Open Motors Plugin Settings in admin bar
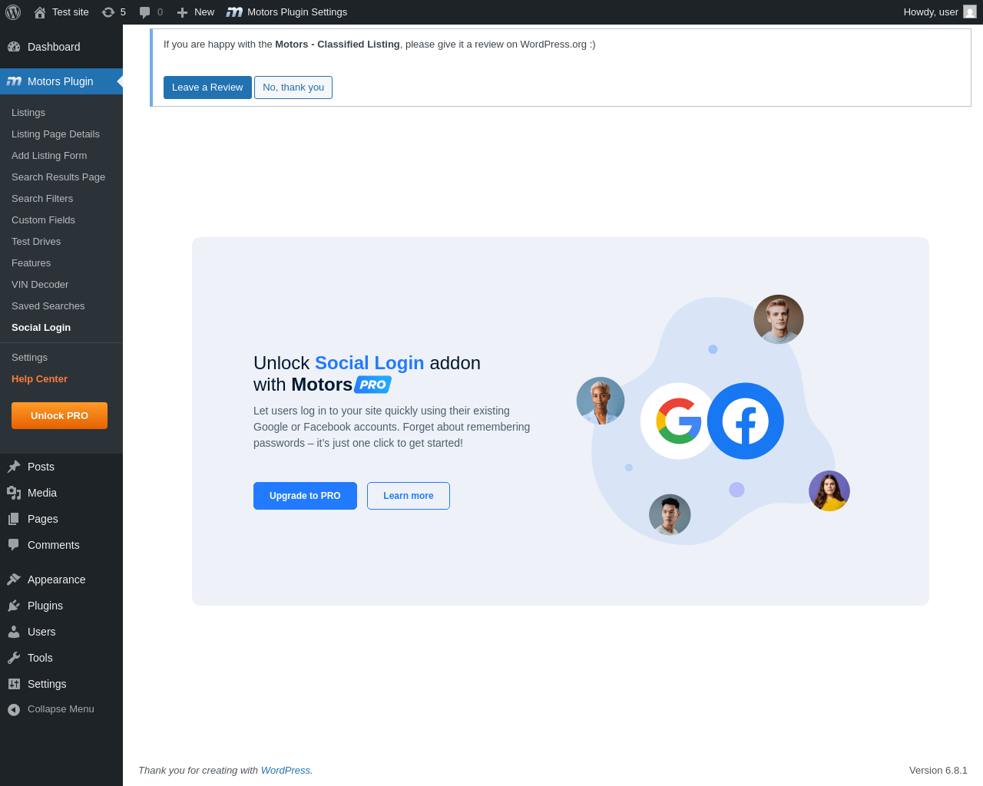Image resolution: width=983 pixels, height=786 pixels. coord(297,12)
